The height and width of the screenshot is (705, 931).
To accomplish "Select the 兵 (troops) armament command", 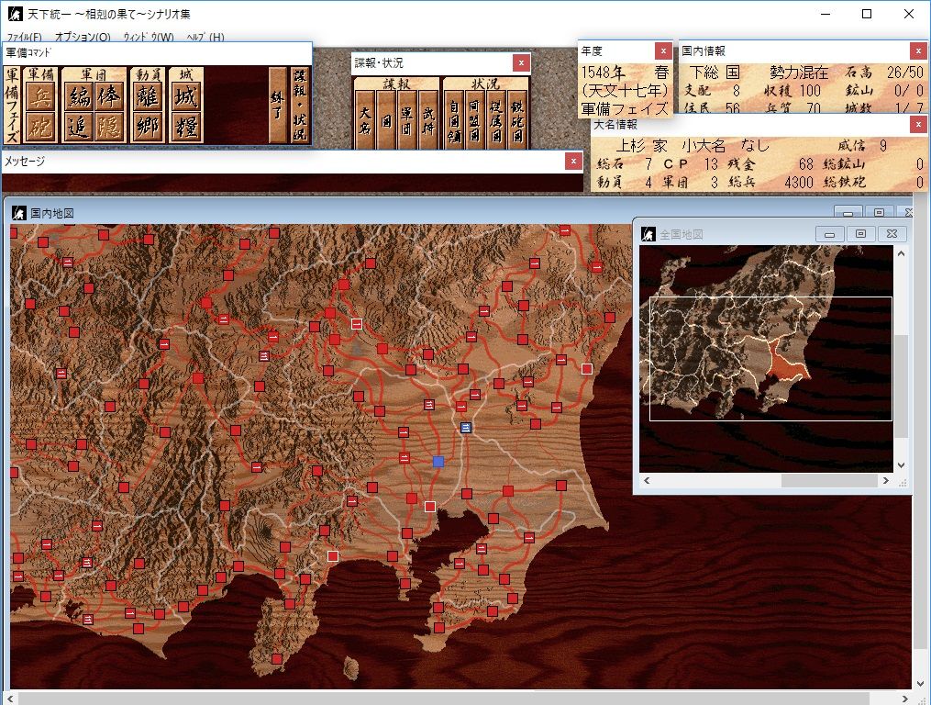I will pyautogui.click(x=41, y=96).
